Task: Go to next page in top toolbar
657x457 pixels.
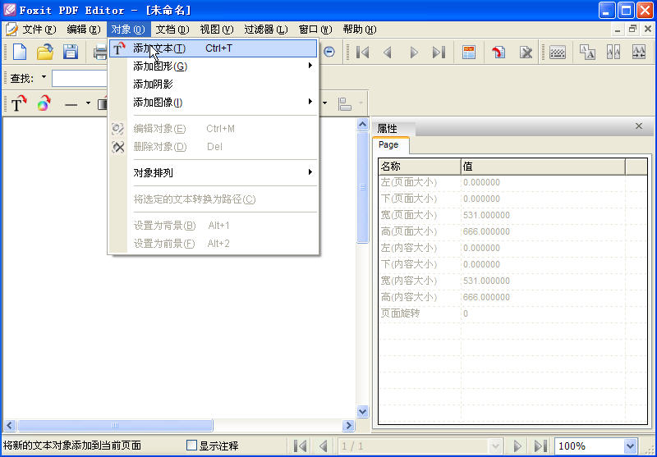Action: tap(414, 53)
